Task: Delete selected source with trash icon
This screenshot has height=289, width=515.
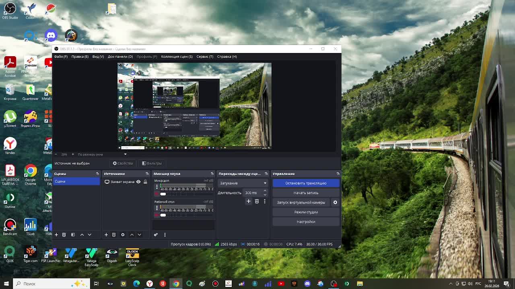Action: coord(114,235)
